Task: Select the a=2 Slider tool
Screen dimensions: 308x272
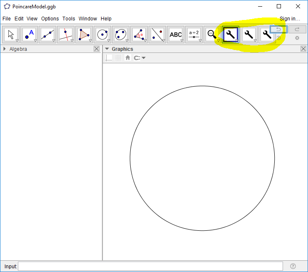Action: point(194,34)
